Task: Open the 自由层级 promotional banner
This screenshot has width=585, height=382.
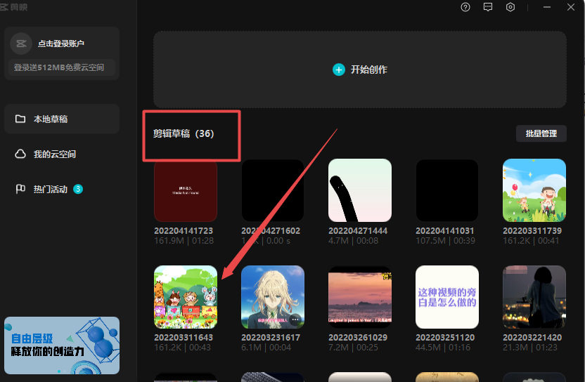Action: [62, 345]
